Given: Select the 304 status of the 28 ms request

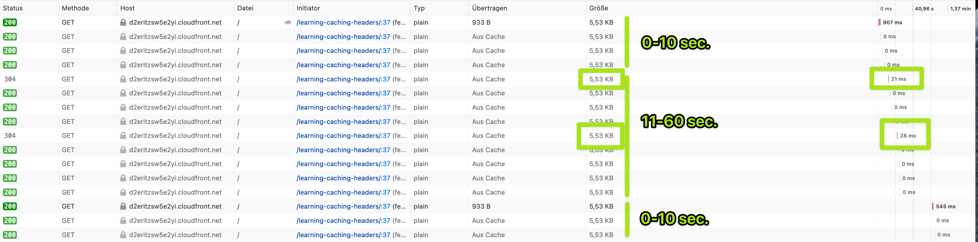Looking at the screenshot, I should point(10,136).
